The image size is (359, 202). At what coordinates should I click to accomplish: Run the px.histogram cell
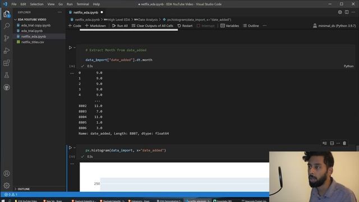70,148
